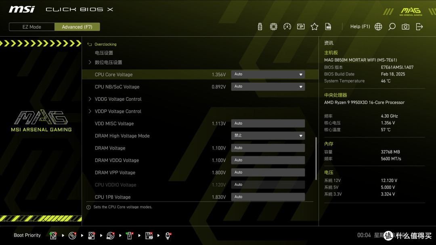Viewport: 436px width, 245px height.
Task: Select CPU Core Voltage label
Action: (x=113, y=75)
